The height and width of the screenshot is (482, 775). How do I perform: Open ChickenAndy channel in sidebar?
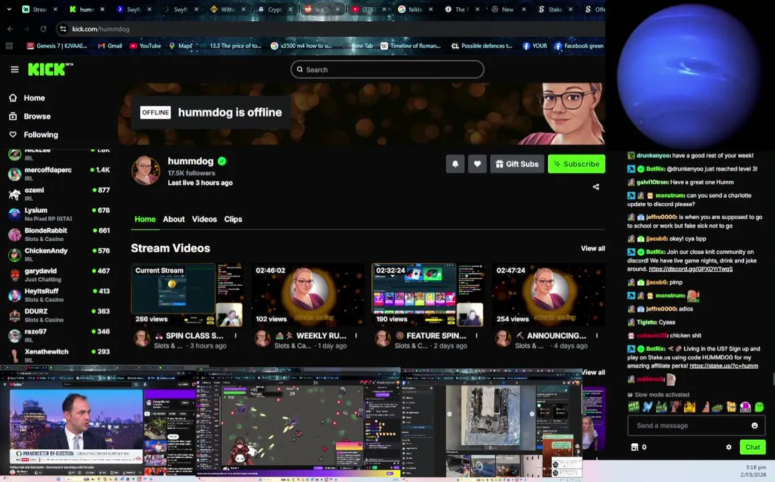click(60, 254)
